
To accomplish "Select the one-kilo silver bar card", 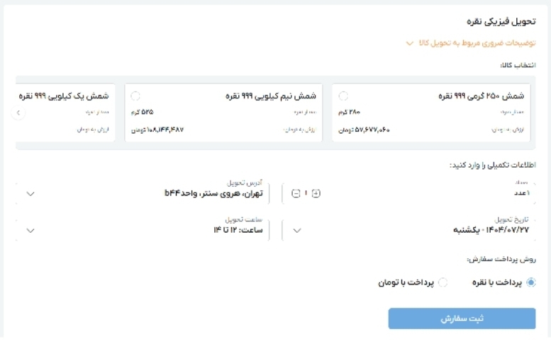I will (64, 112).
